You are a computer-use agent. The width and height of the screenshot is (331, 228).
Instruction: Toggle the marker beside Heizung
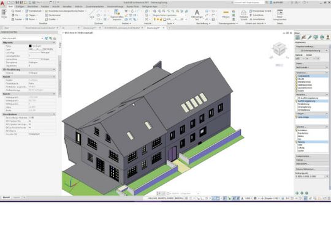tap(297, 142)
